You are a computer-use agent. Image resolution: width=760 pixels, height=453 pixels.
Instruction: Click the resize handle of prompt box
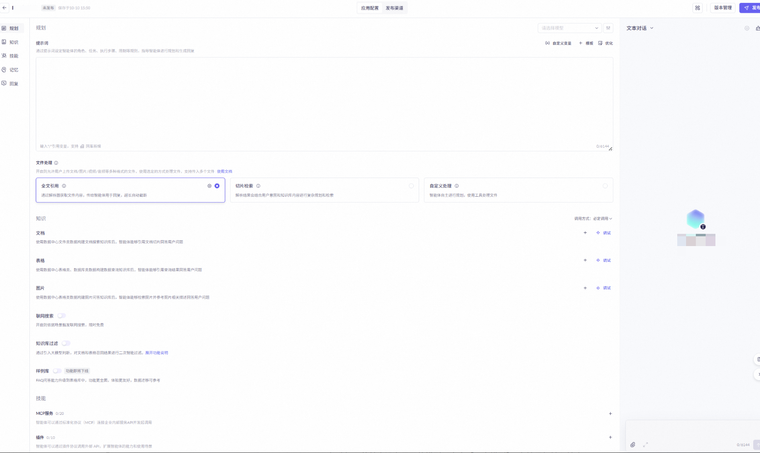611,149
